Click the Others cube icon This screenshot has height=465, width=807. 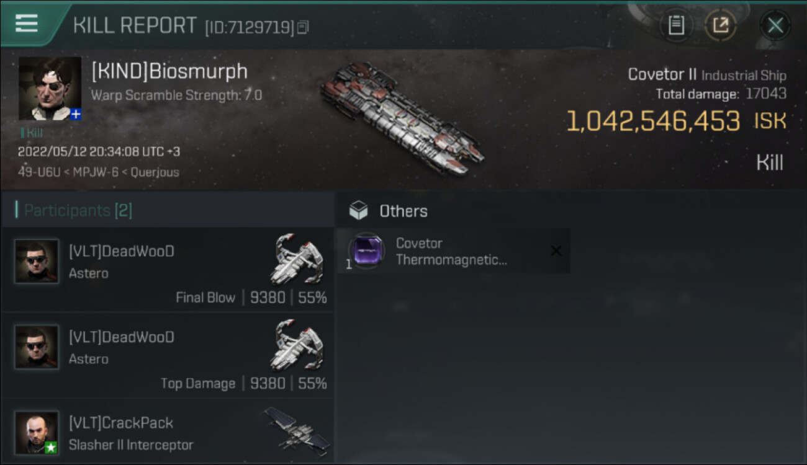[x=358, y=211]
